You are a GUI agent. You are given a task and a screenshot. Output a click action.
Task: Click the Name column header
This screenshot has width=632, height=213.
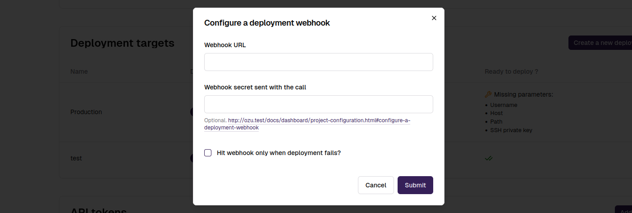pos(79,71)
